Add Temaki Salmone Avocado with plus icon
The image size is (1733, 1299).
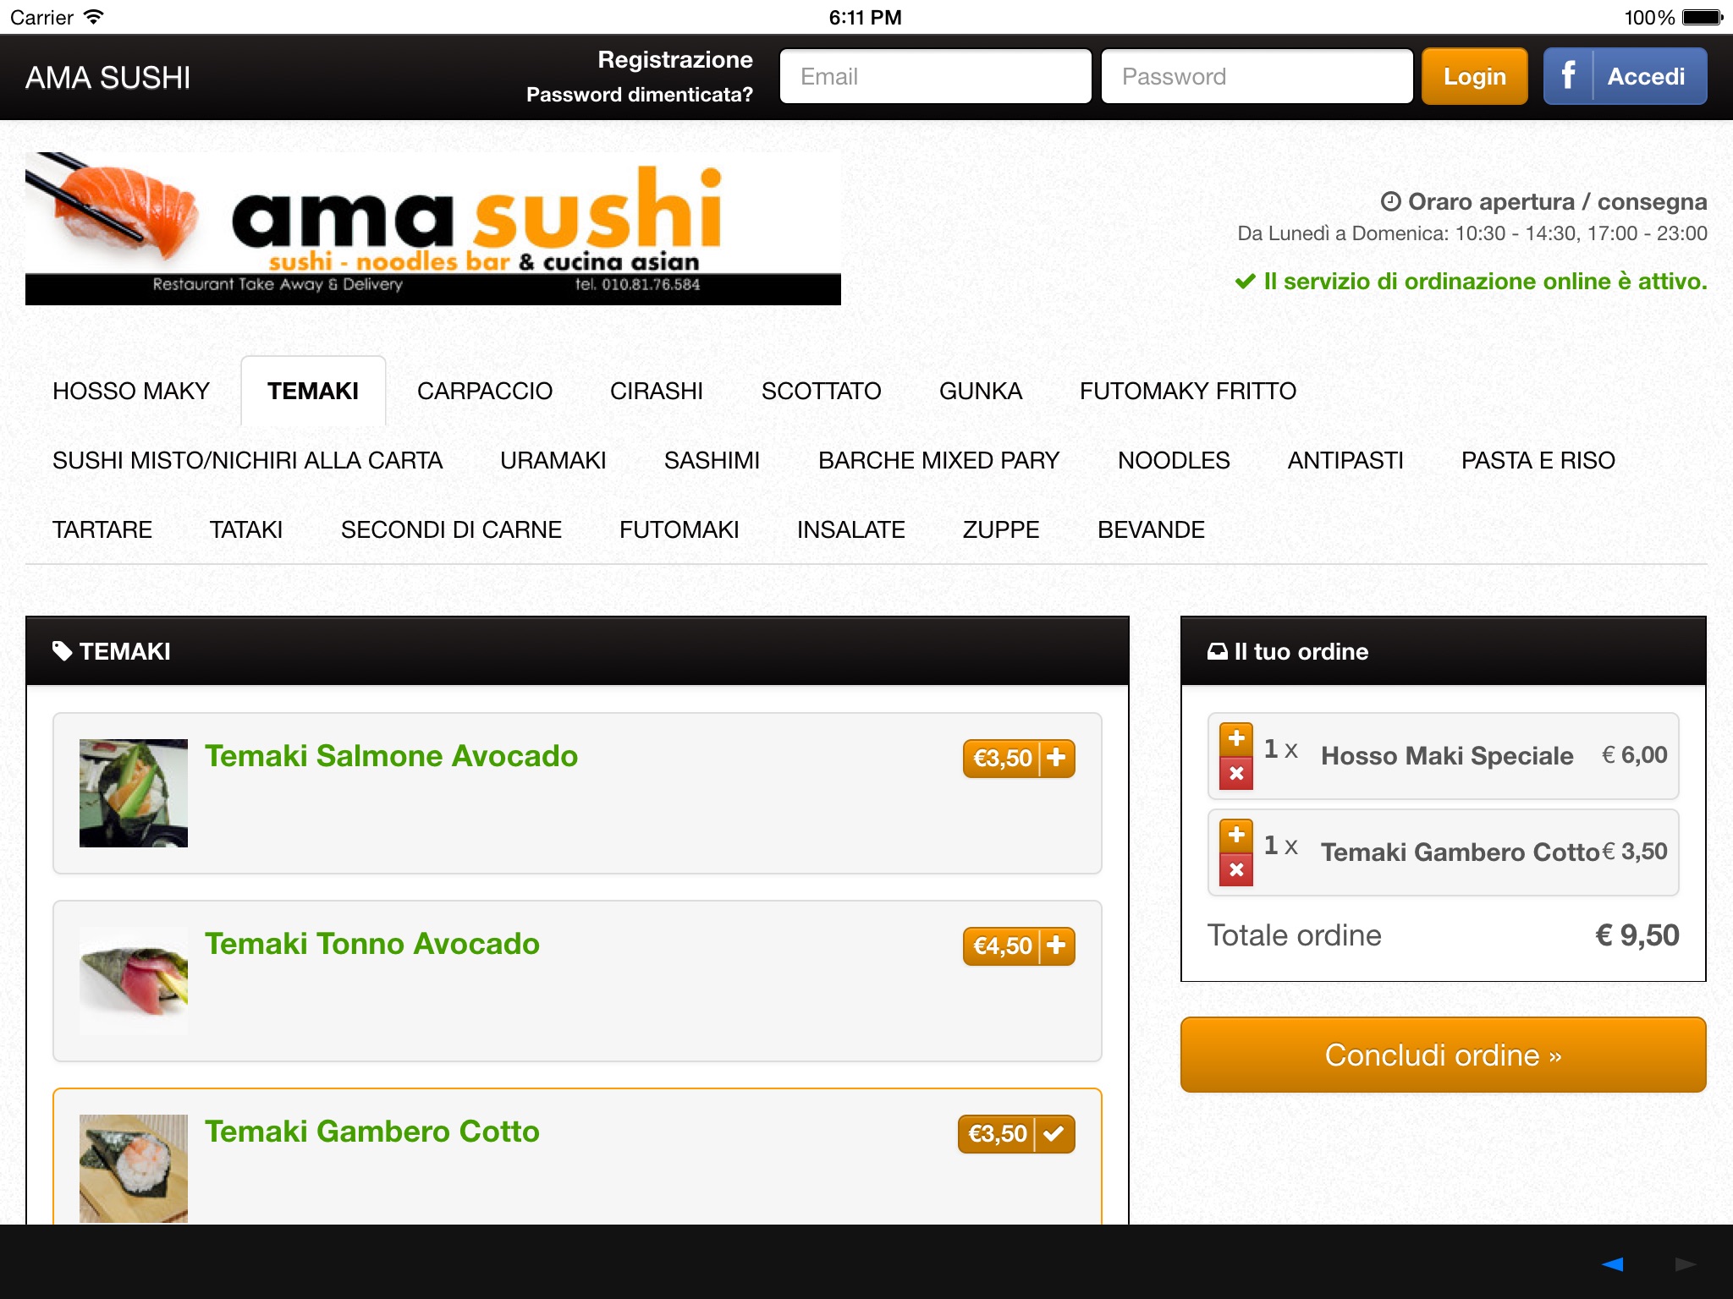[x=1055, y=758]
